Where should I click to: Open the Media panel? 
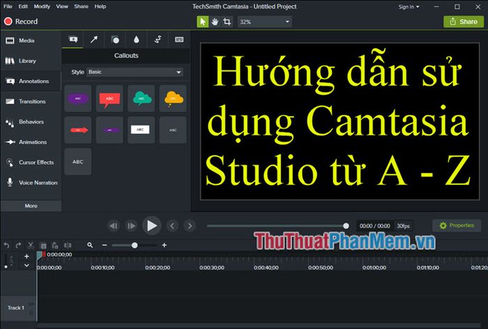click(x=31, y=40)
